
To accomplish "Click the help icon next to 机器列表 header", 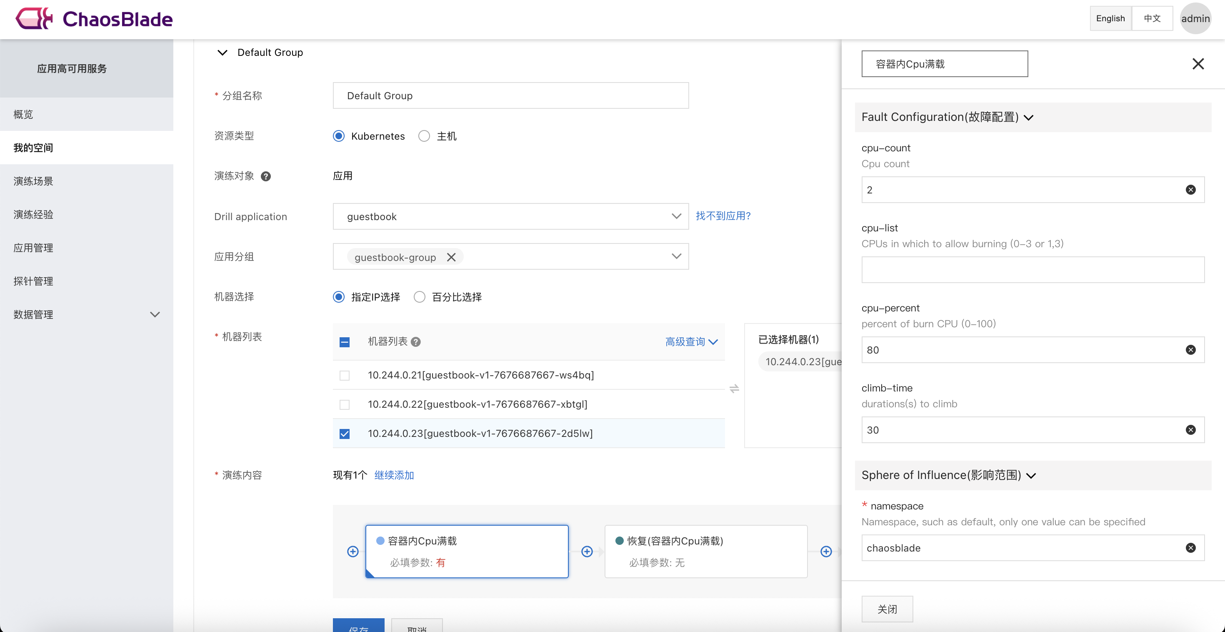I will point(416,342).
